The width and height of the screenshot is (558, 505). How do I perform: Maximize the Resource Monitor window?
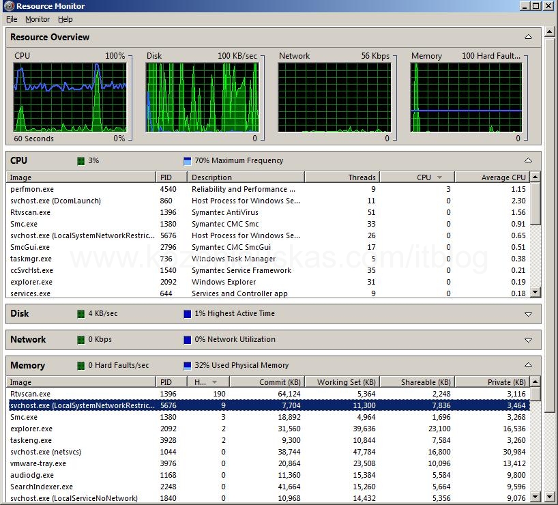point(536,6)
